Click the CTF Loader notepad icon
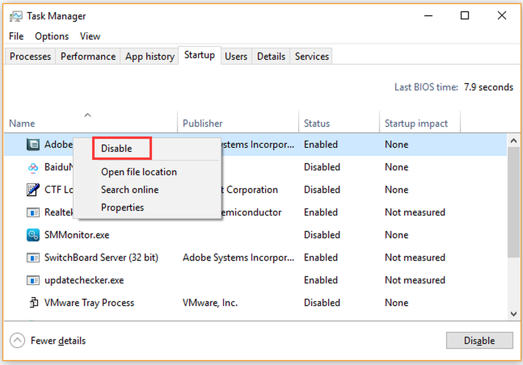The width and height of the screenshot is (523, 365). [33, 190]
